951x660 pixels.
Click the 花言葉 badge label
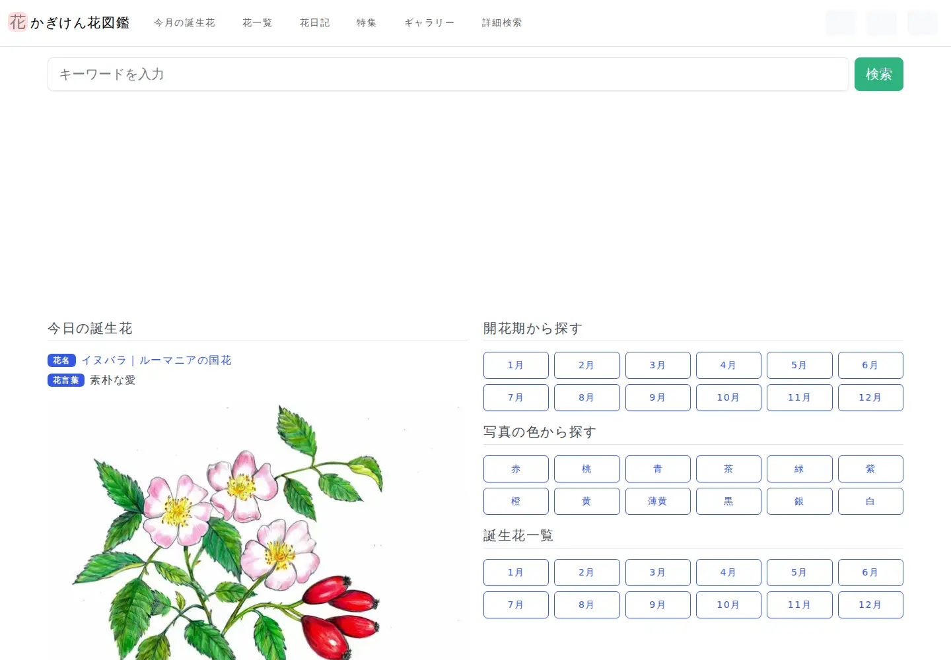click(x=66, y=380)
